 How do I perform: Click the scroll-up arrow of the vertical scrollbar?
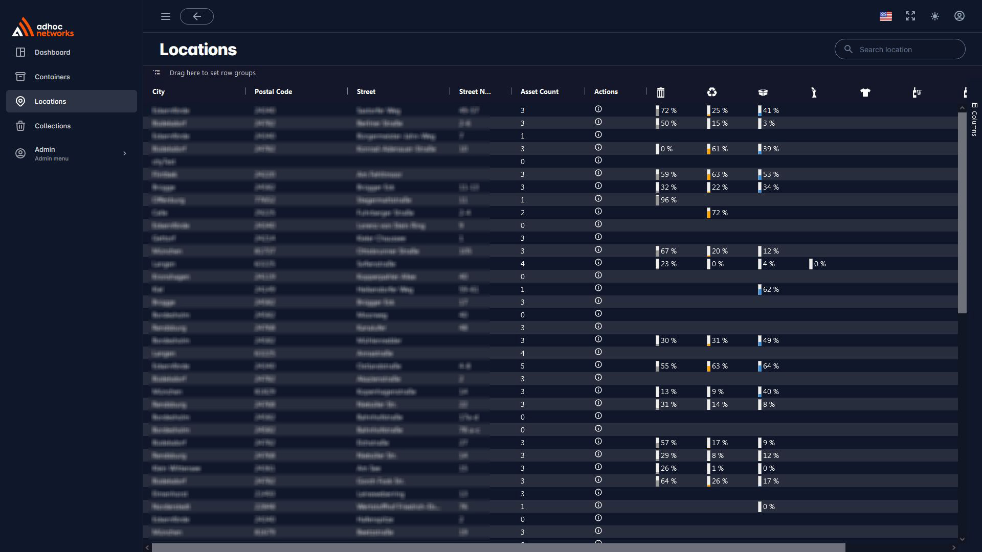coord(962,108)
